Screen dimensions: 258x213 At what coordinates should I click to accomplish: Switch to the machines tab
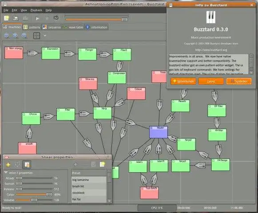coord(12,27)
